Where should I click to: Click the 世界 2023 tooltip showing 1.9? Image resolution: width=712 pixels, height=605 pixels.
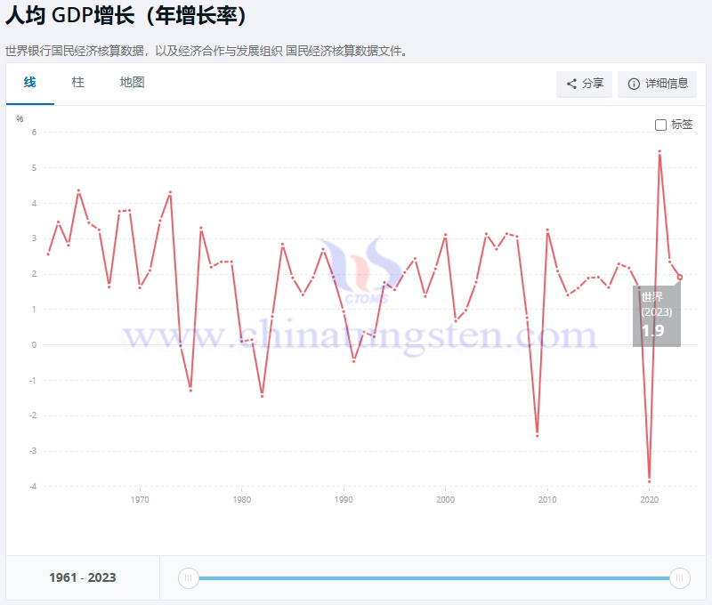[656, 313]
